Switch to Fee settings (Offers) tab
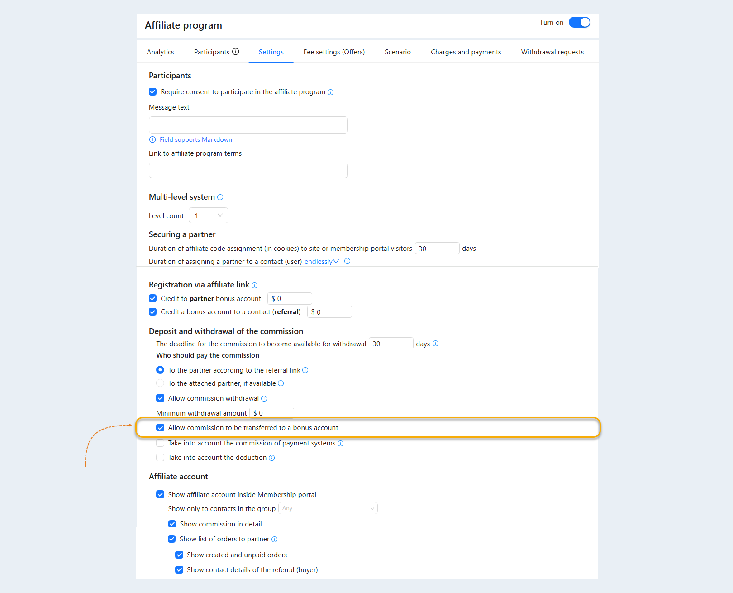The image size is (733, 593). click(x=334, y=52)
